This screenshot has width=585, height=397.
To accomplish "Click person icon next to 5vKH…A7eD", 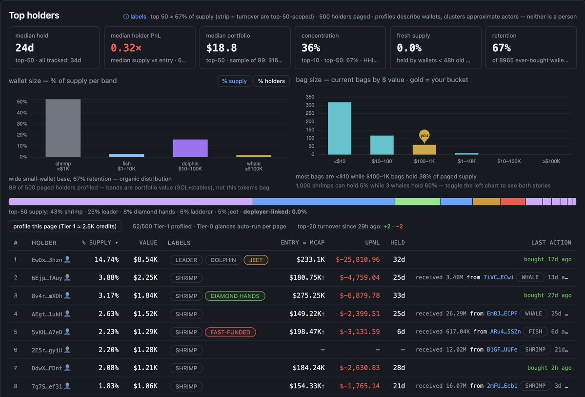I will (67, 332).
